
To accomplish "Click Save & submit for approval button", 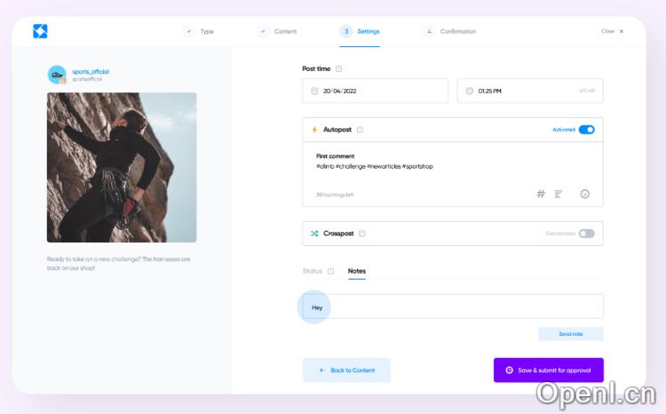I will (x=549, y=370).
